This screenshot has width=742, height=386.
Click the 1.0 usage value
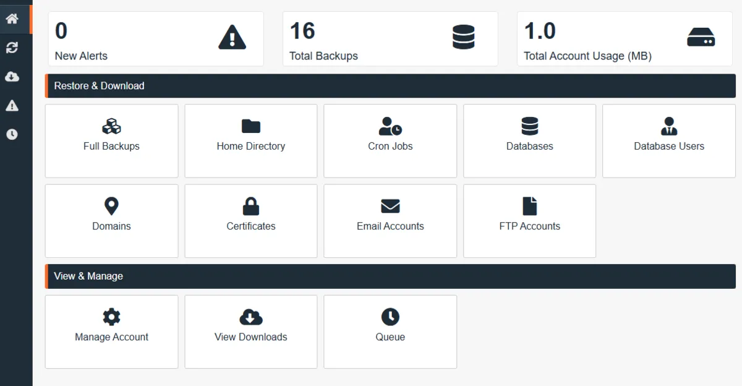point(540,31)
